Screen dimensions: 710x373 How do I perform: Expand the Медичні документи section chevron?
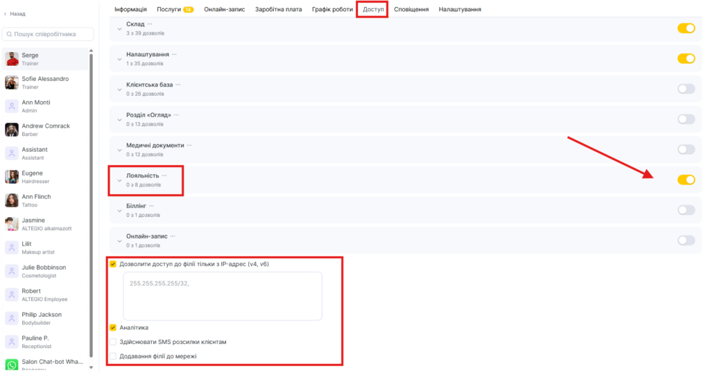coord(119,150)
